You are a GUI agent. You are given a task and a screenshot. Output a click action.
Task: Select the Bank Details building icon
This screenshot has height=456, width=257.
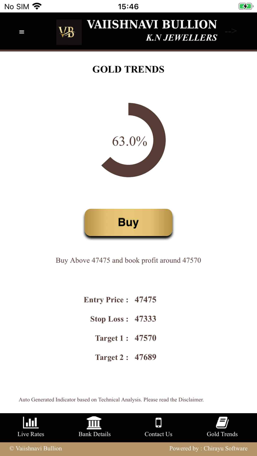94,423
